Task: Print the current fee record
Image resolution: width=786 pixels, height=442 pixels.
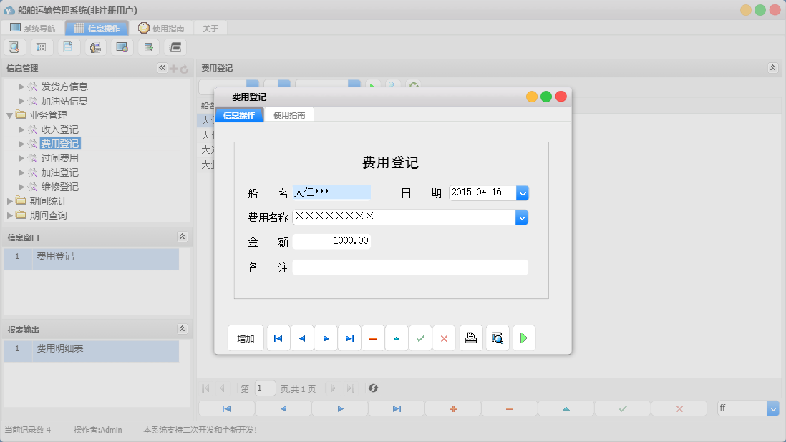Action: tap(470, 338)
